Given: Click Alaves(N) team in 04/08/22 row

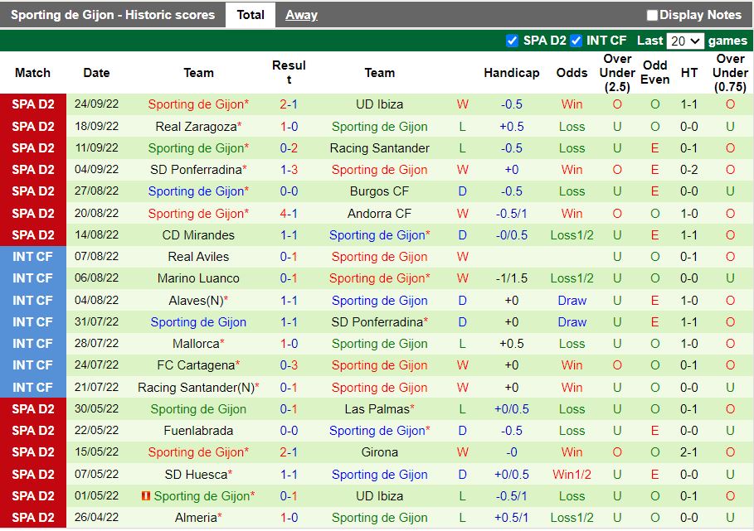Looking at the screenshot, I should point(196,301).
